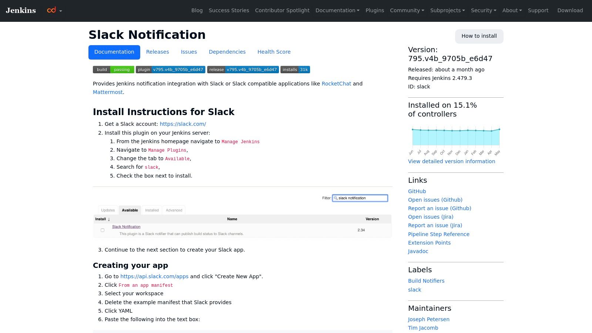
Task: Click View detailed version information
Action: tap(451, 161)
